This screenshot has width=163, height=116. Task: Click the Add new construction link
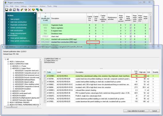(18, 22)
